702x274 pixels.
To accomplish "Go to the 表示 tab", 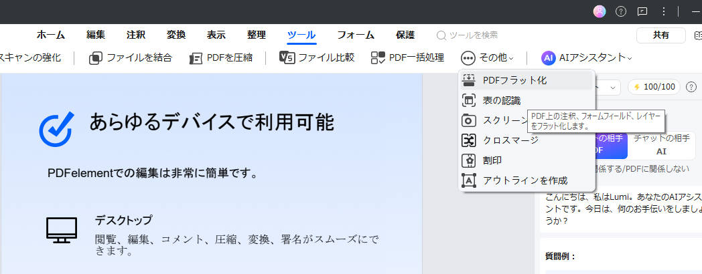I will (216, 35).
